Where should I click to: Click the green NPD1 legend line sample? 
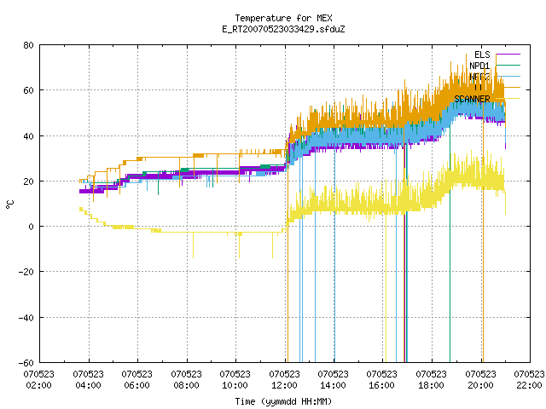(x=508, y=65)
